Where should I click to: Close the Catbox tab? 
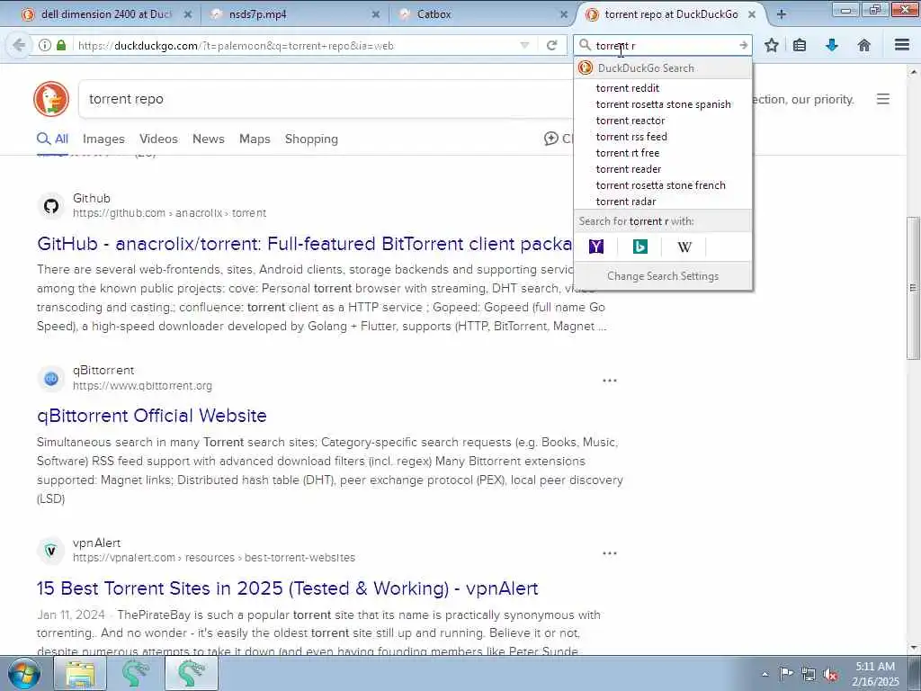pos(563,14)
